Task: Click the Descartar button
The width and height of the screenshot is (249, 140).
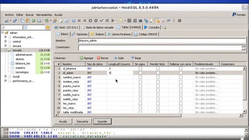Action: pos(82,121)
